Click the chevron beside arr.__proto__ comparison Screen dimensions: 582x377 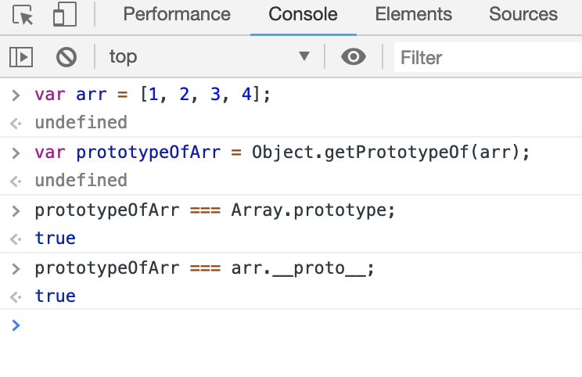(x=16, y=268)
